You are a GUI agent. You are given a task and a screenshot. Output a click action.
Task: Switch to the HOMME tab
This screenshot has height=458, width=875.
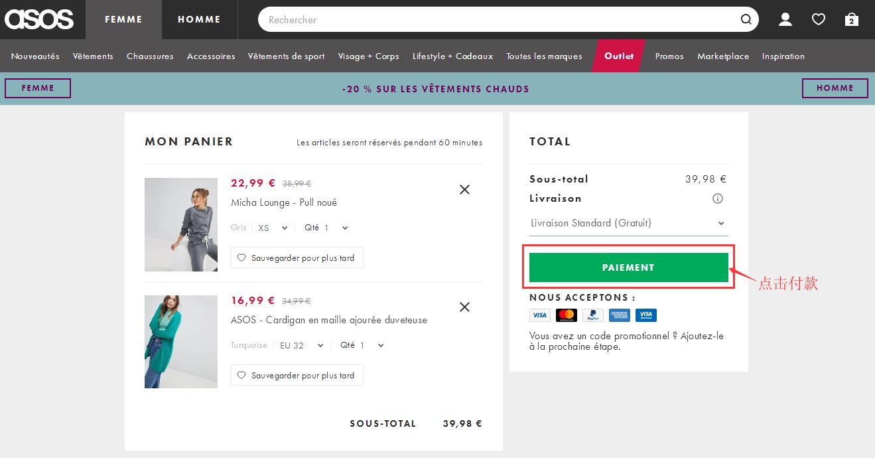pyautogui.click(x=199, y=19)
